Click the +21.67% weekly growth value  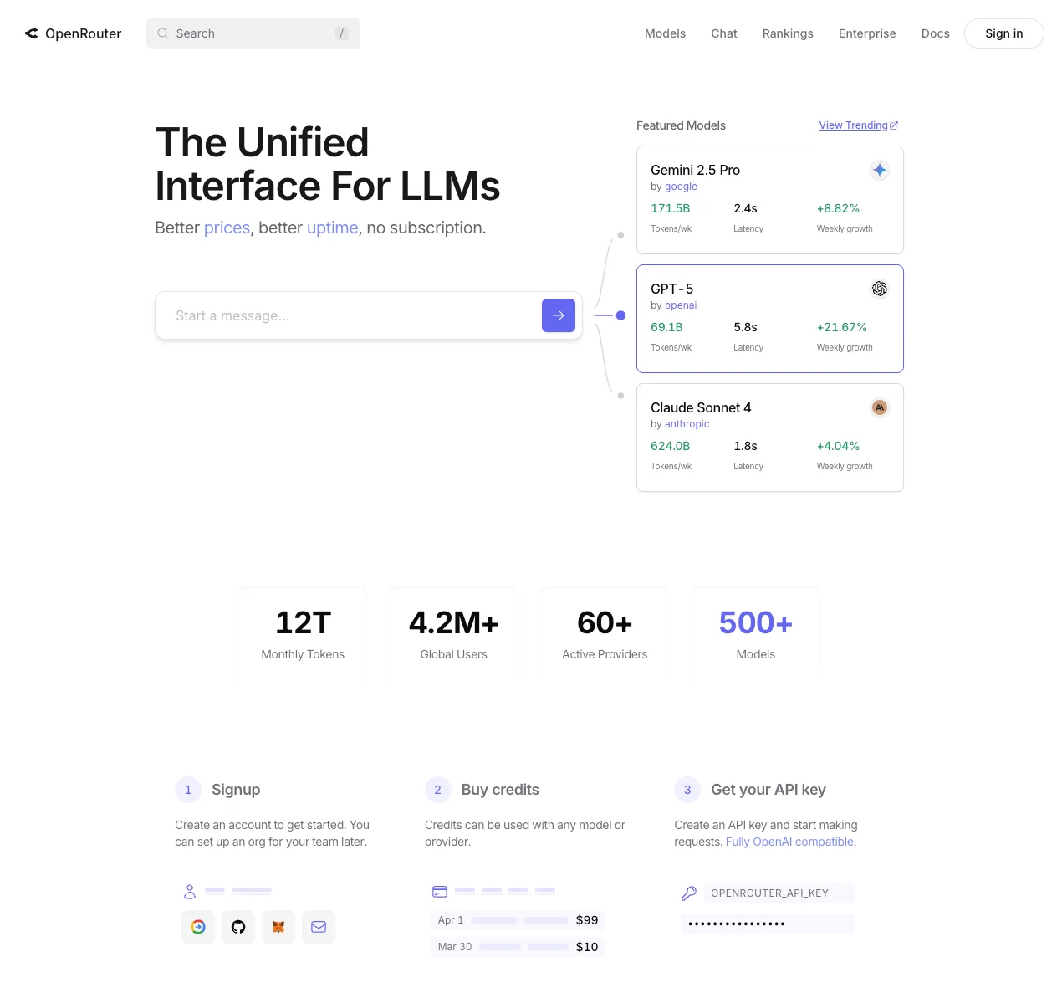point(841,327)
